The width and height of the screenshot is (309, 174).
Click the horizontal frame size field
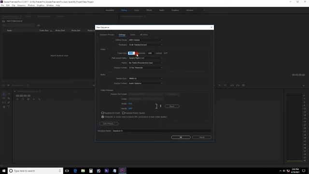pyautogui.click(x=131, y=53)
